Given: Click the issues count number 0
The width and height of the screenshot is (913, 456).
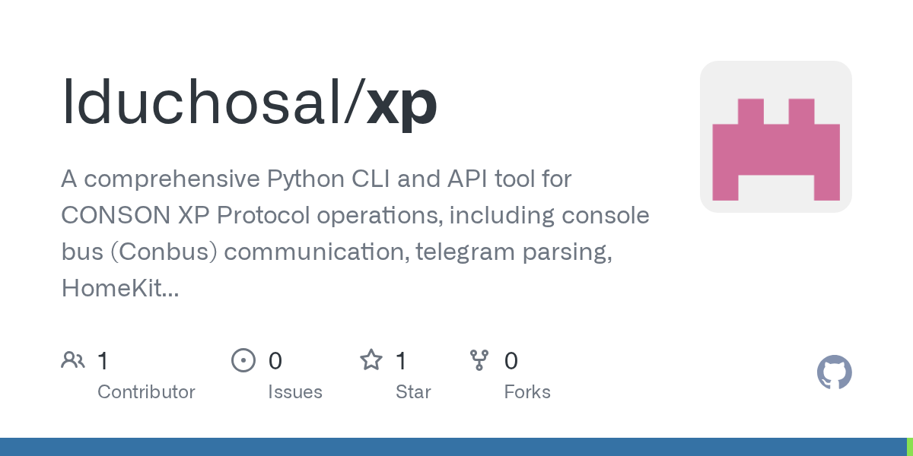Looking at the screenshot, I should coord(275,361).
